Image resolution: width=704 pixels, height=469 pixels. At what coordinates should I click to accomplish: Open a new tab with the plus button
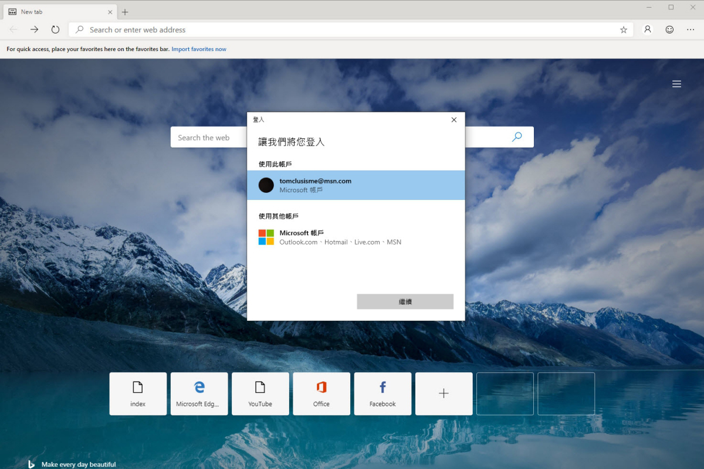125,11
